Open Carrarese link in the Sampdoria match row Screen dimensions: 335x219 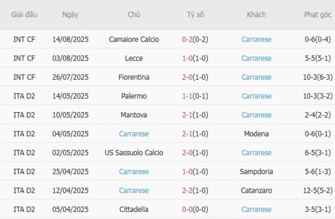pos(134,171)
